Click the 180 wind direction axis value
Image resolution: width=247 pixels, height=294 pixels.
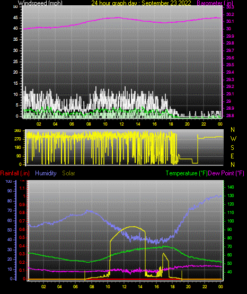(x=17, y=148)
